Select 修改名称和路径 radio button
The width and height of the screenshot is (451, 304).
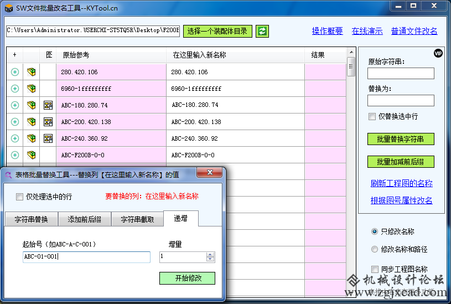[x=375, y=249]
